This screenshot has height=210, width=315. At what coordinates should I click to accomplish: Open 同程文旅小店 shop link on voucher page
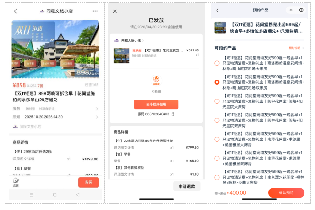[x=131, y=41]
